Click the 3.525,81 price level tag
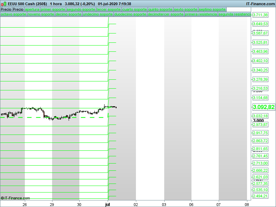Screen dimensions: 276x207 pos(260,42)
